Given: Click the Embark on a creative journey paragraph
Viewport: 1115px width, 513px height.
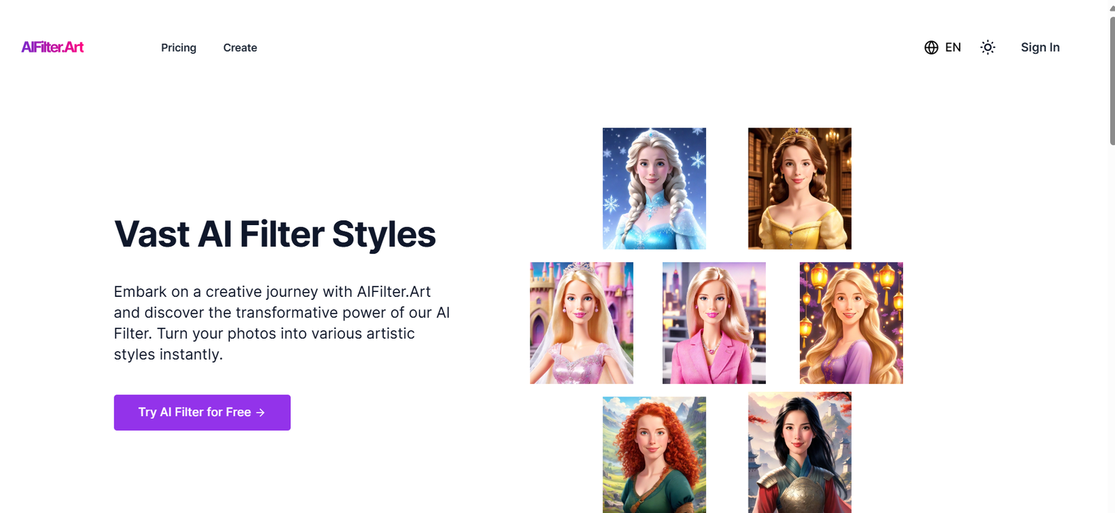Looking at the screenshot, I should point(282,323).
